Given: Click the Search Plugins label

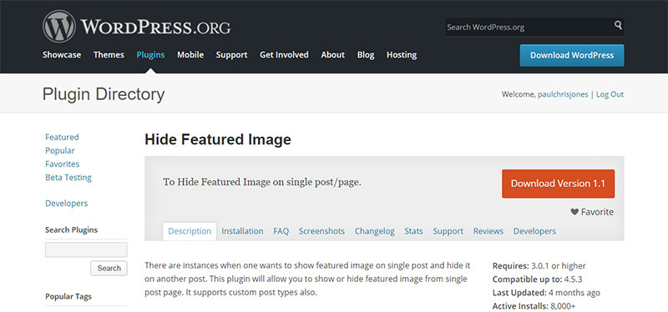Looking at the screenshot, I should tap(71, 230).
